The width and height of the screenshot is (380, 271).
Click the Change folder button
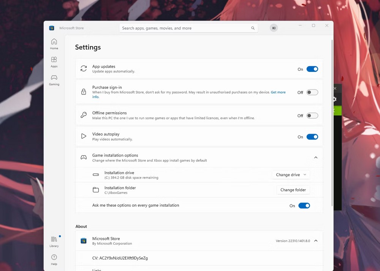coord(293,190)
